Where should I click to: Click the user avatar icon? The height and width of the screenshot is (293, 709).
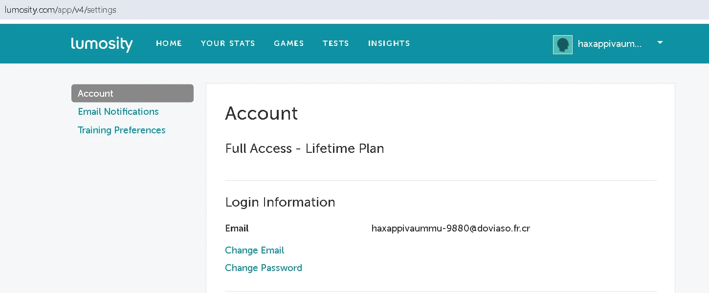(563, 44)
